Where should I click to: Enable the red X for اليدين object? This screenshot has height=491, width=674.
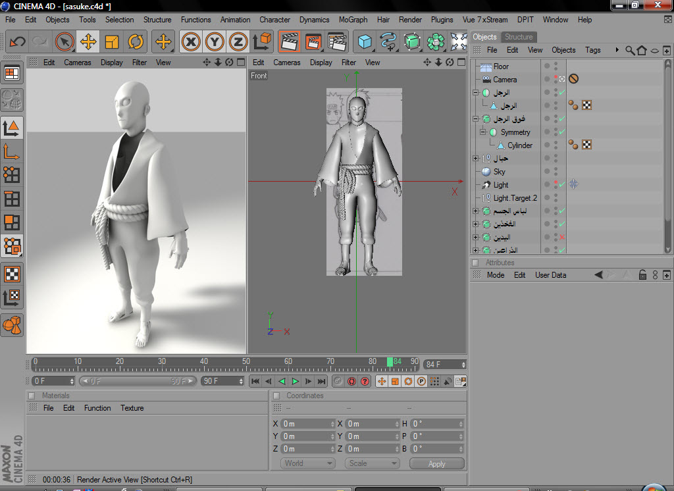pyautogui.click(x=562, y=237)
